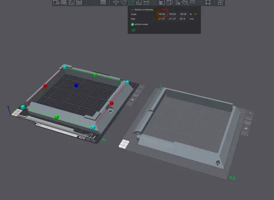Click the Z scale percent field

click(183, 14)
